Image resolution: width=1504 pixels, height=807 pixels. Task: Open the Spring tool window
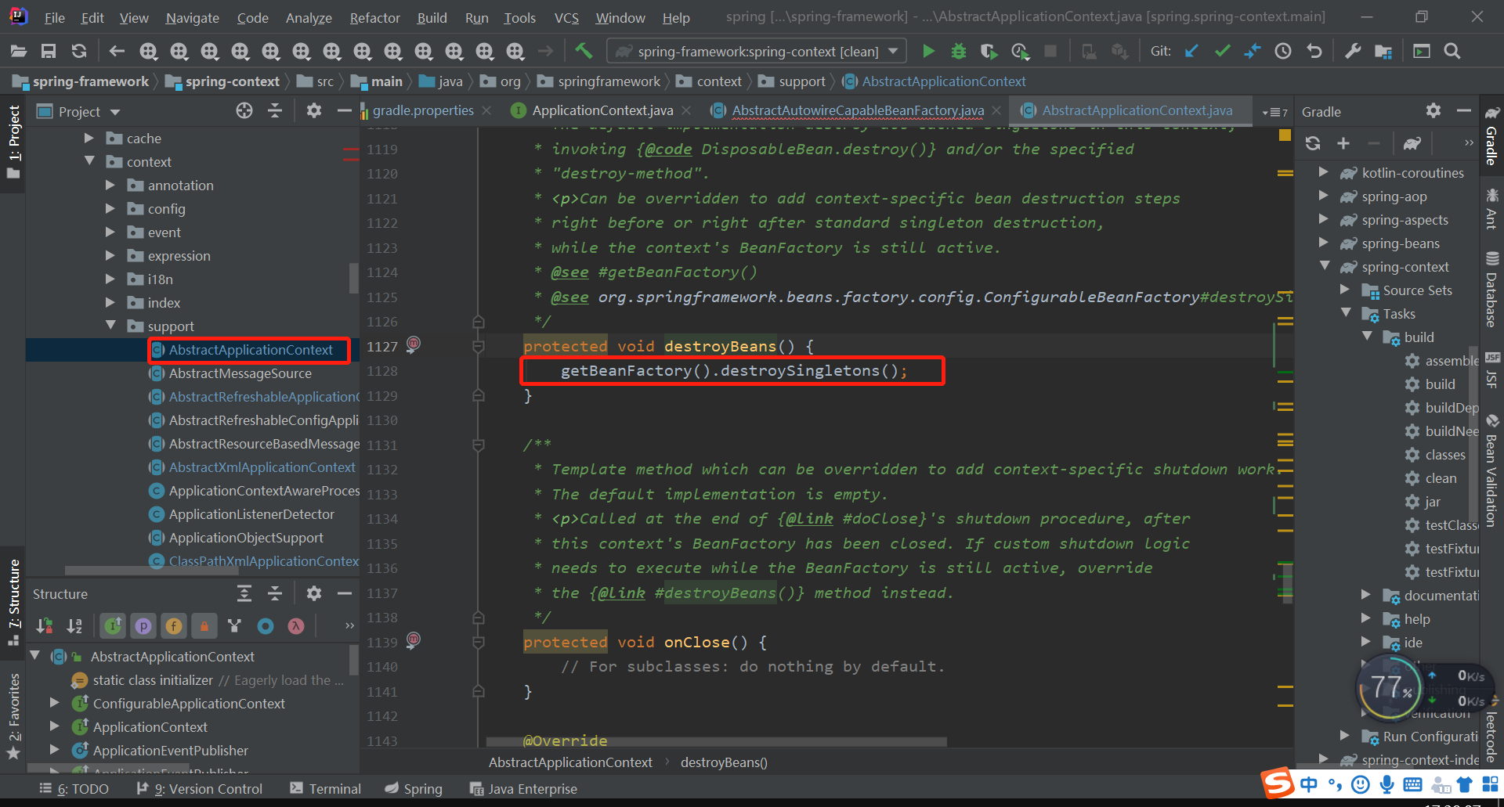pos(414,788)
